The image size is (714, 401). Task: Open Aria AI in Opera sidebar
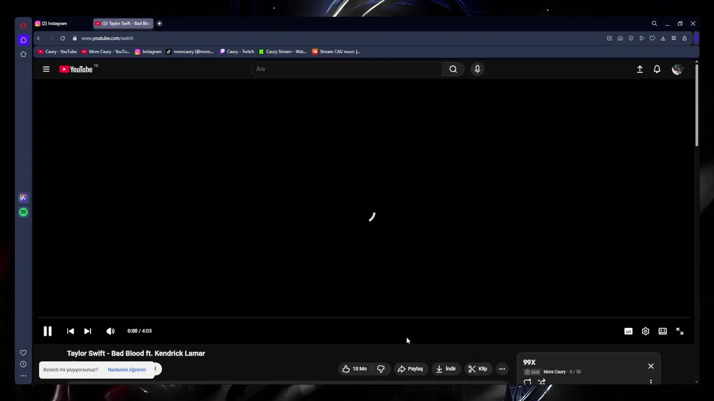[23, 198]
